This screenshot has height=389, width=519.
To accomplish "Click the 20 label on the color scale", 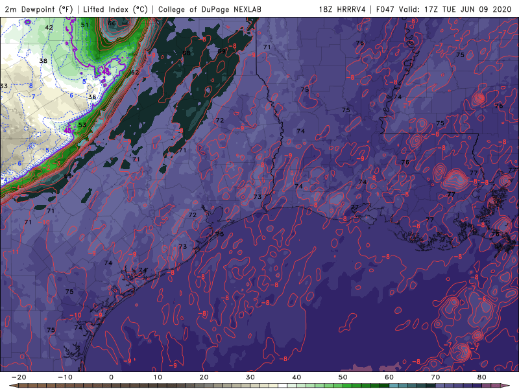I will point(204,377).
